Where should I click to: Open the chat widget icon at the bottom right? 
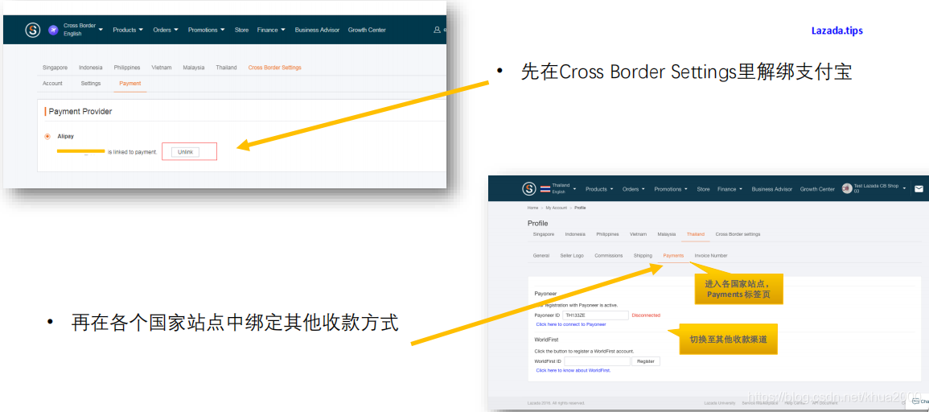point(916,402)
